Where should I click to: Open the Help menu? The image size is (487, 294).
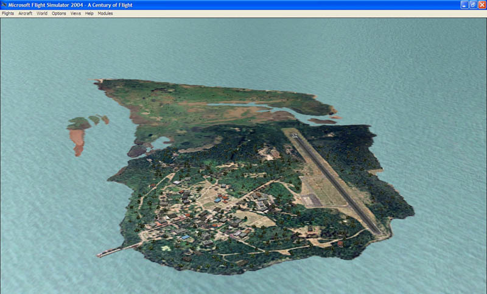89,13
